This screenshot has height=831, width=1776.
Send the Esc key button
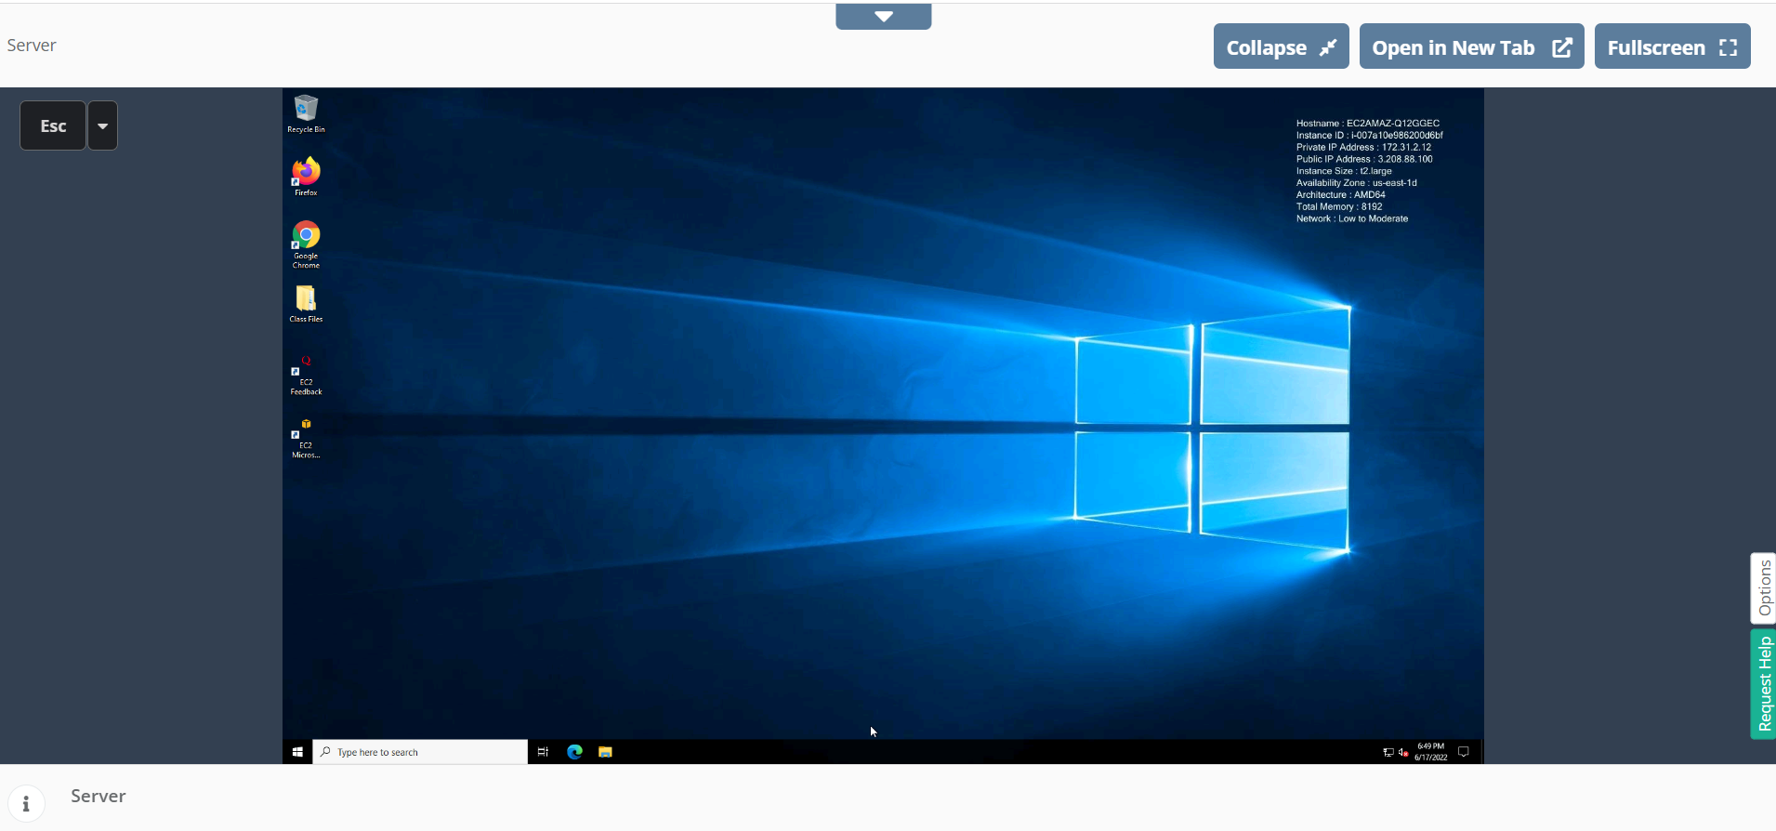tap(53, 125)
